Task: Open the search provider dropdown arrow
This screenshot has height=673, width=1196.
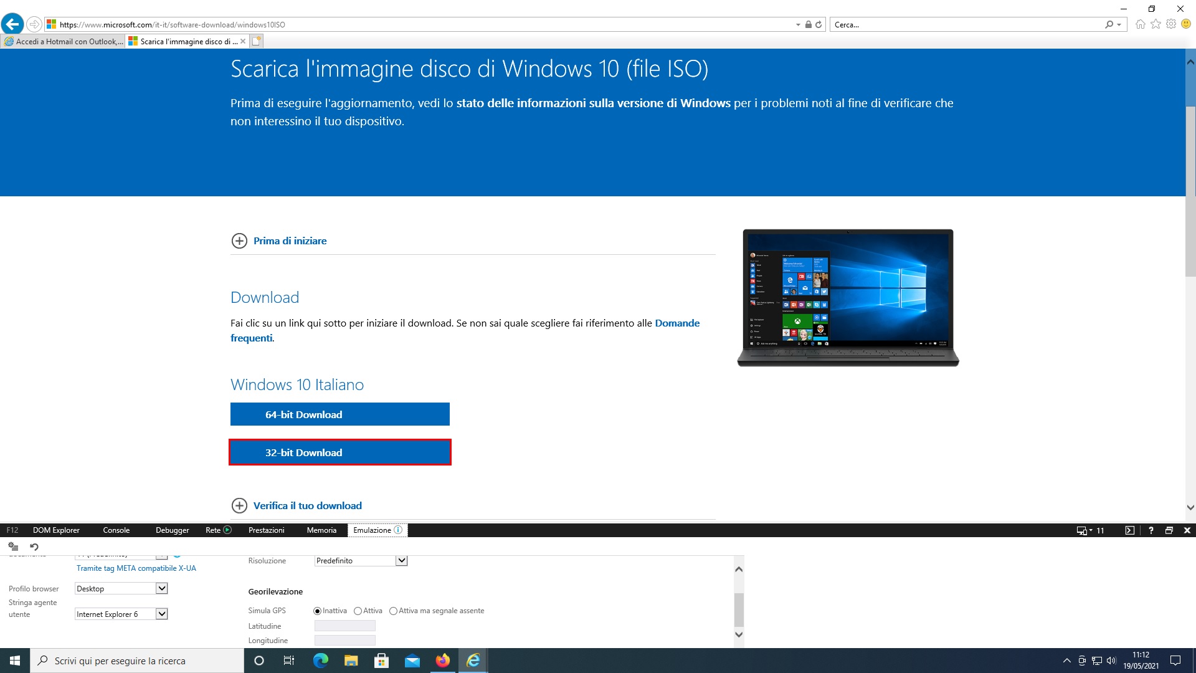Action: click(x=1119, y=25)
